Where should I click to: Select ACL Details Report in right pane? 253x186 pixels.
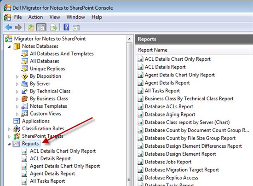[x=165, y=67]
